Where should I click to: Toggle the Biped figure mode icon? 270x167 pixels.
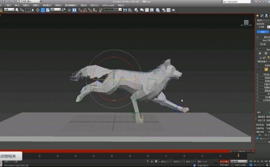point(260,53)
